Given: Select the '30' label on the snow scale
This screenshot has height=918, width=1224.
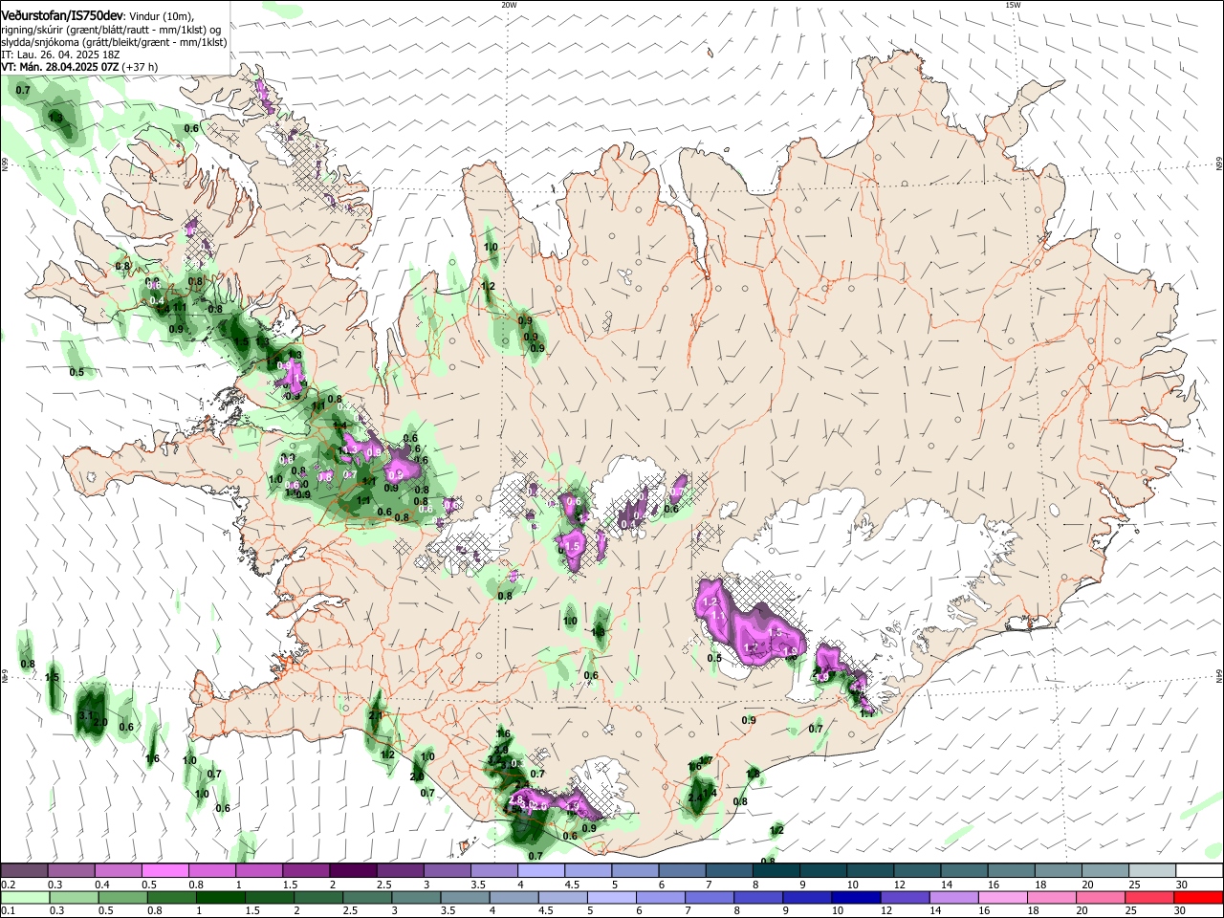Looking at the screenshot, I should [1180, 885].
